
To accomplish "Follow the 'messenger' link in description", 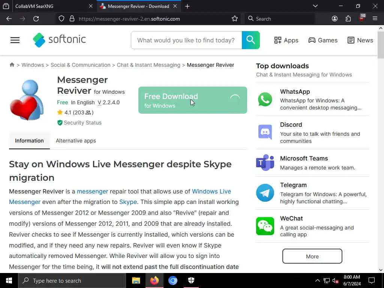I will (x=92, y=191).
